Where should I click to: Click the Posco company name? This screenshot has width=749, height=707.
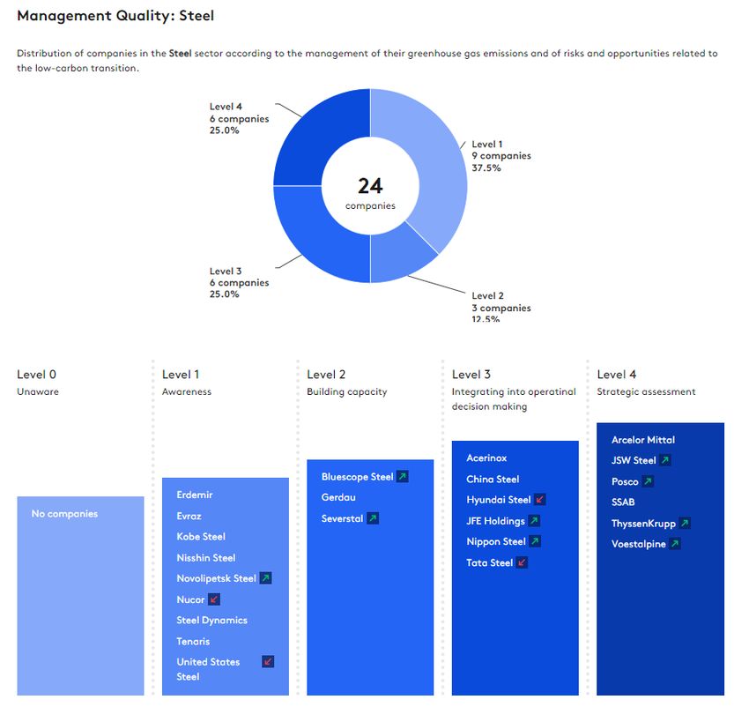click(625, 481)
